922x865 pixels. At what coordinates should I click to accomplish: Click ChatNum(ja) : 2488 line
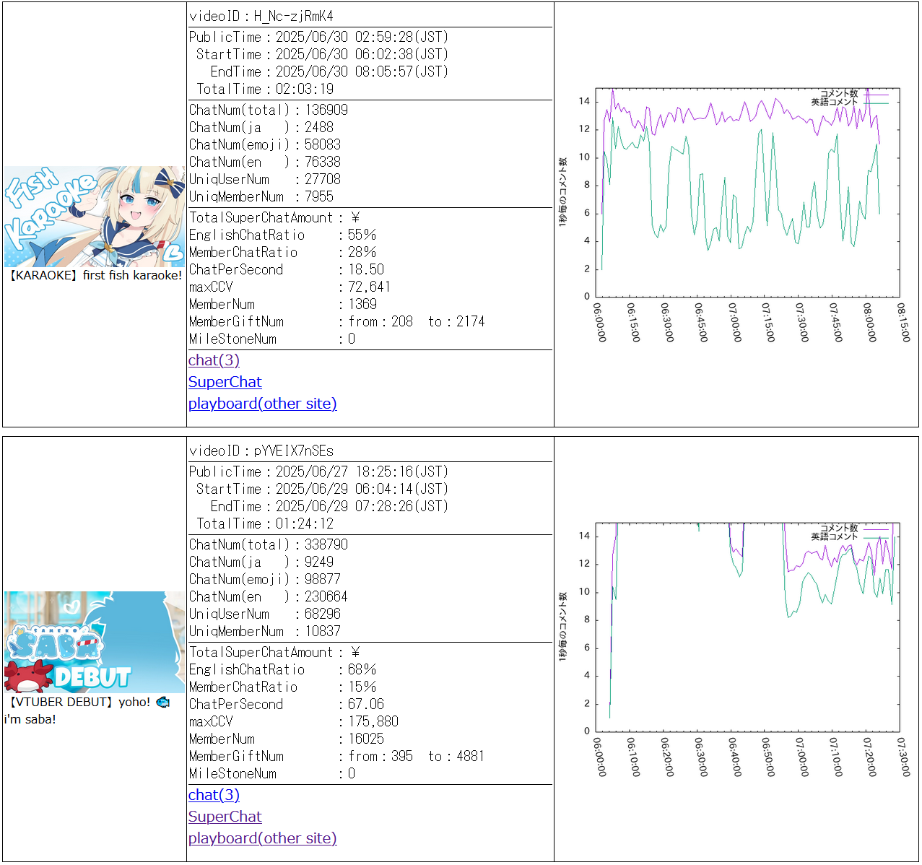261,127
